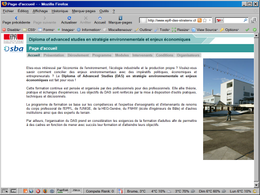Click the round green status icon
This screenshot has height=195, width=260.
coord(254,30)
